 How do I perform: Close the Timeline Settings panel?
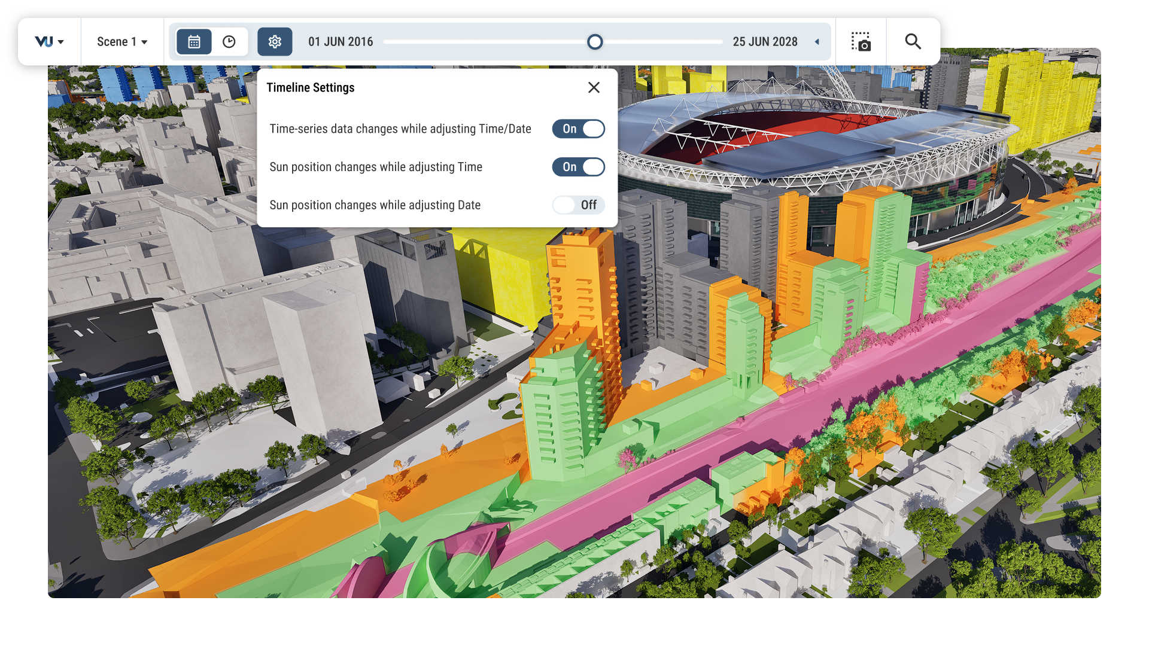[594, 87]
